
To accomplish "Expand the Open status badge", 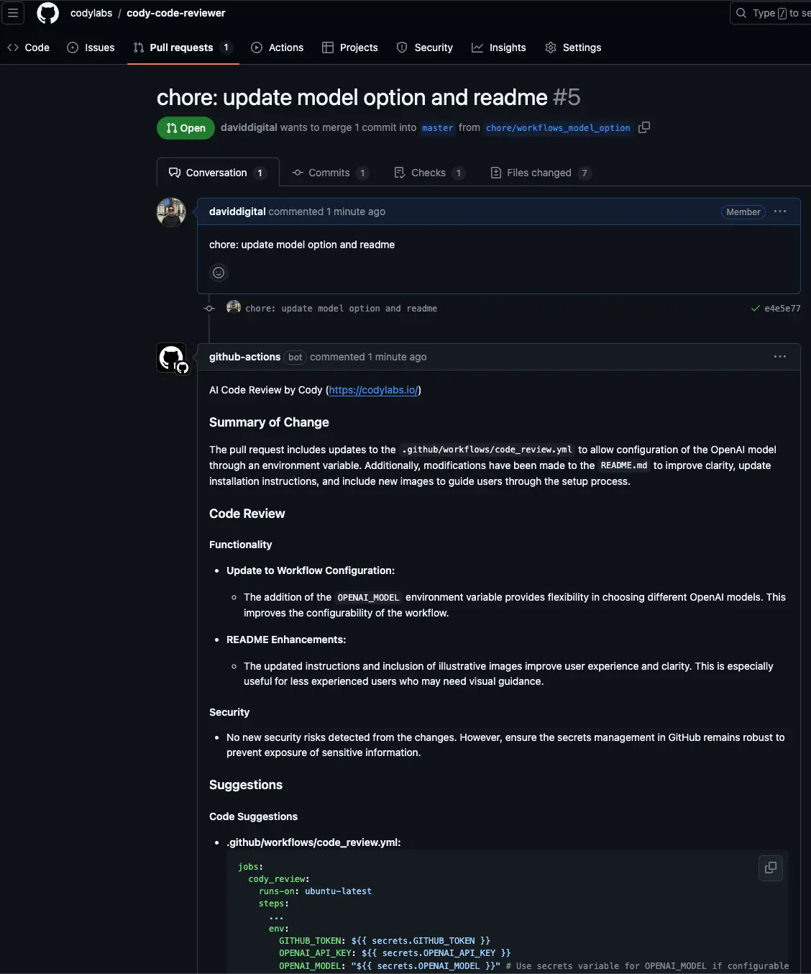I will pyautogui.click(x=185, y=127).
